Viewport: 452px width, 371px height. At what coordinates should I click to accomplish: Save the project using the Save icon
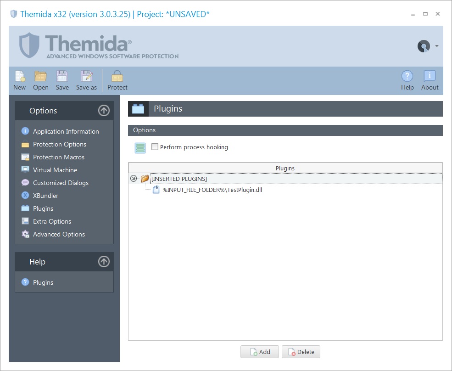[x=62, y=76]
